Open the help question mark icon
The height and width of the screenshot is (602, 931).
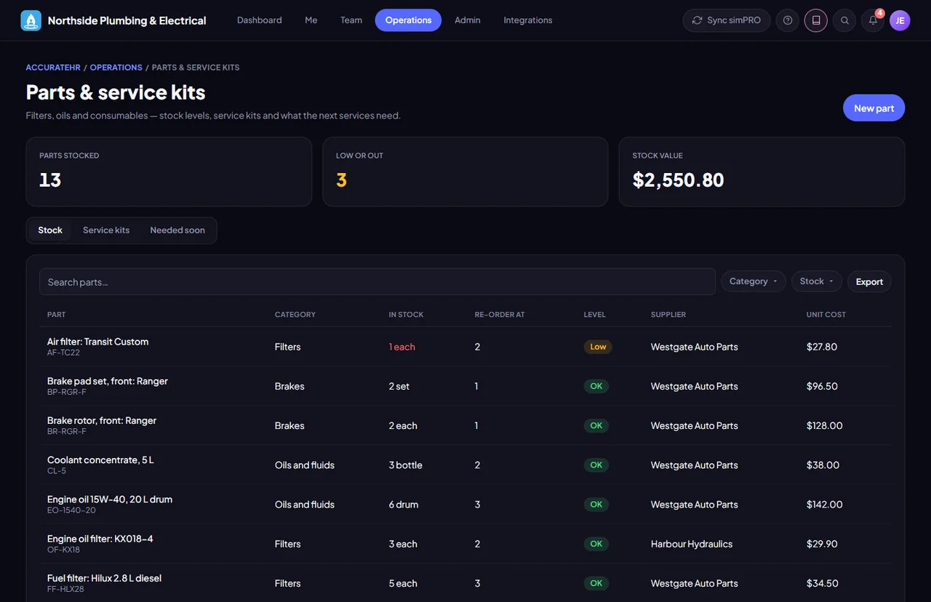click(x=788, y=20)
